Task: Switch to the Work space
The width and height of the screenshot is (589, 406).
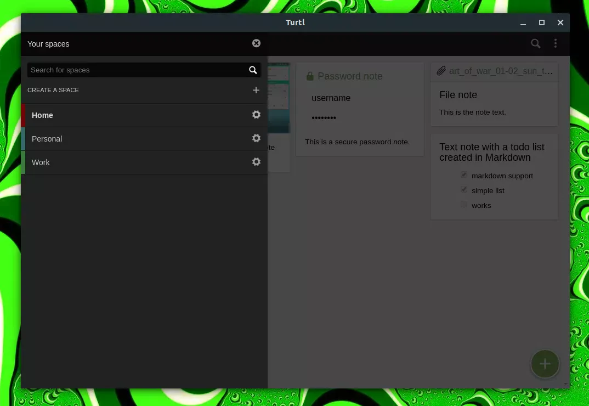Action: pyautogui.click(x=41, y=162)
